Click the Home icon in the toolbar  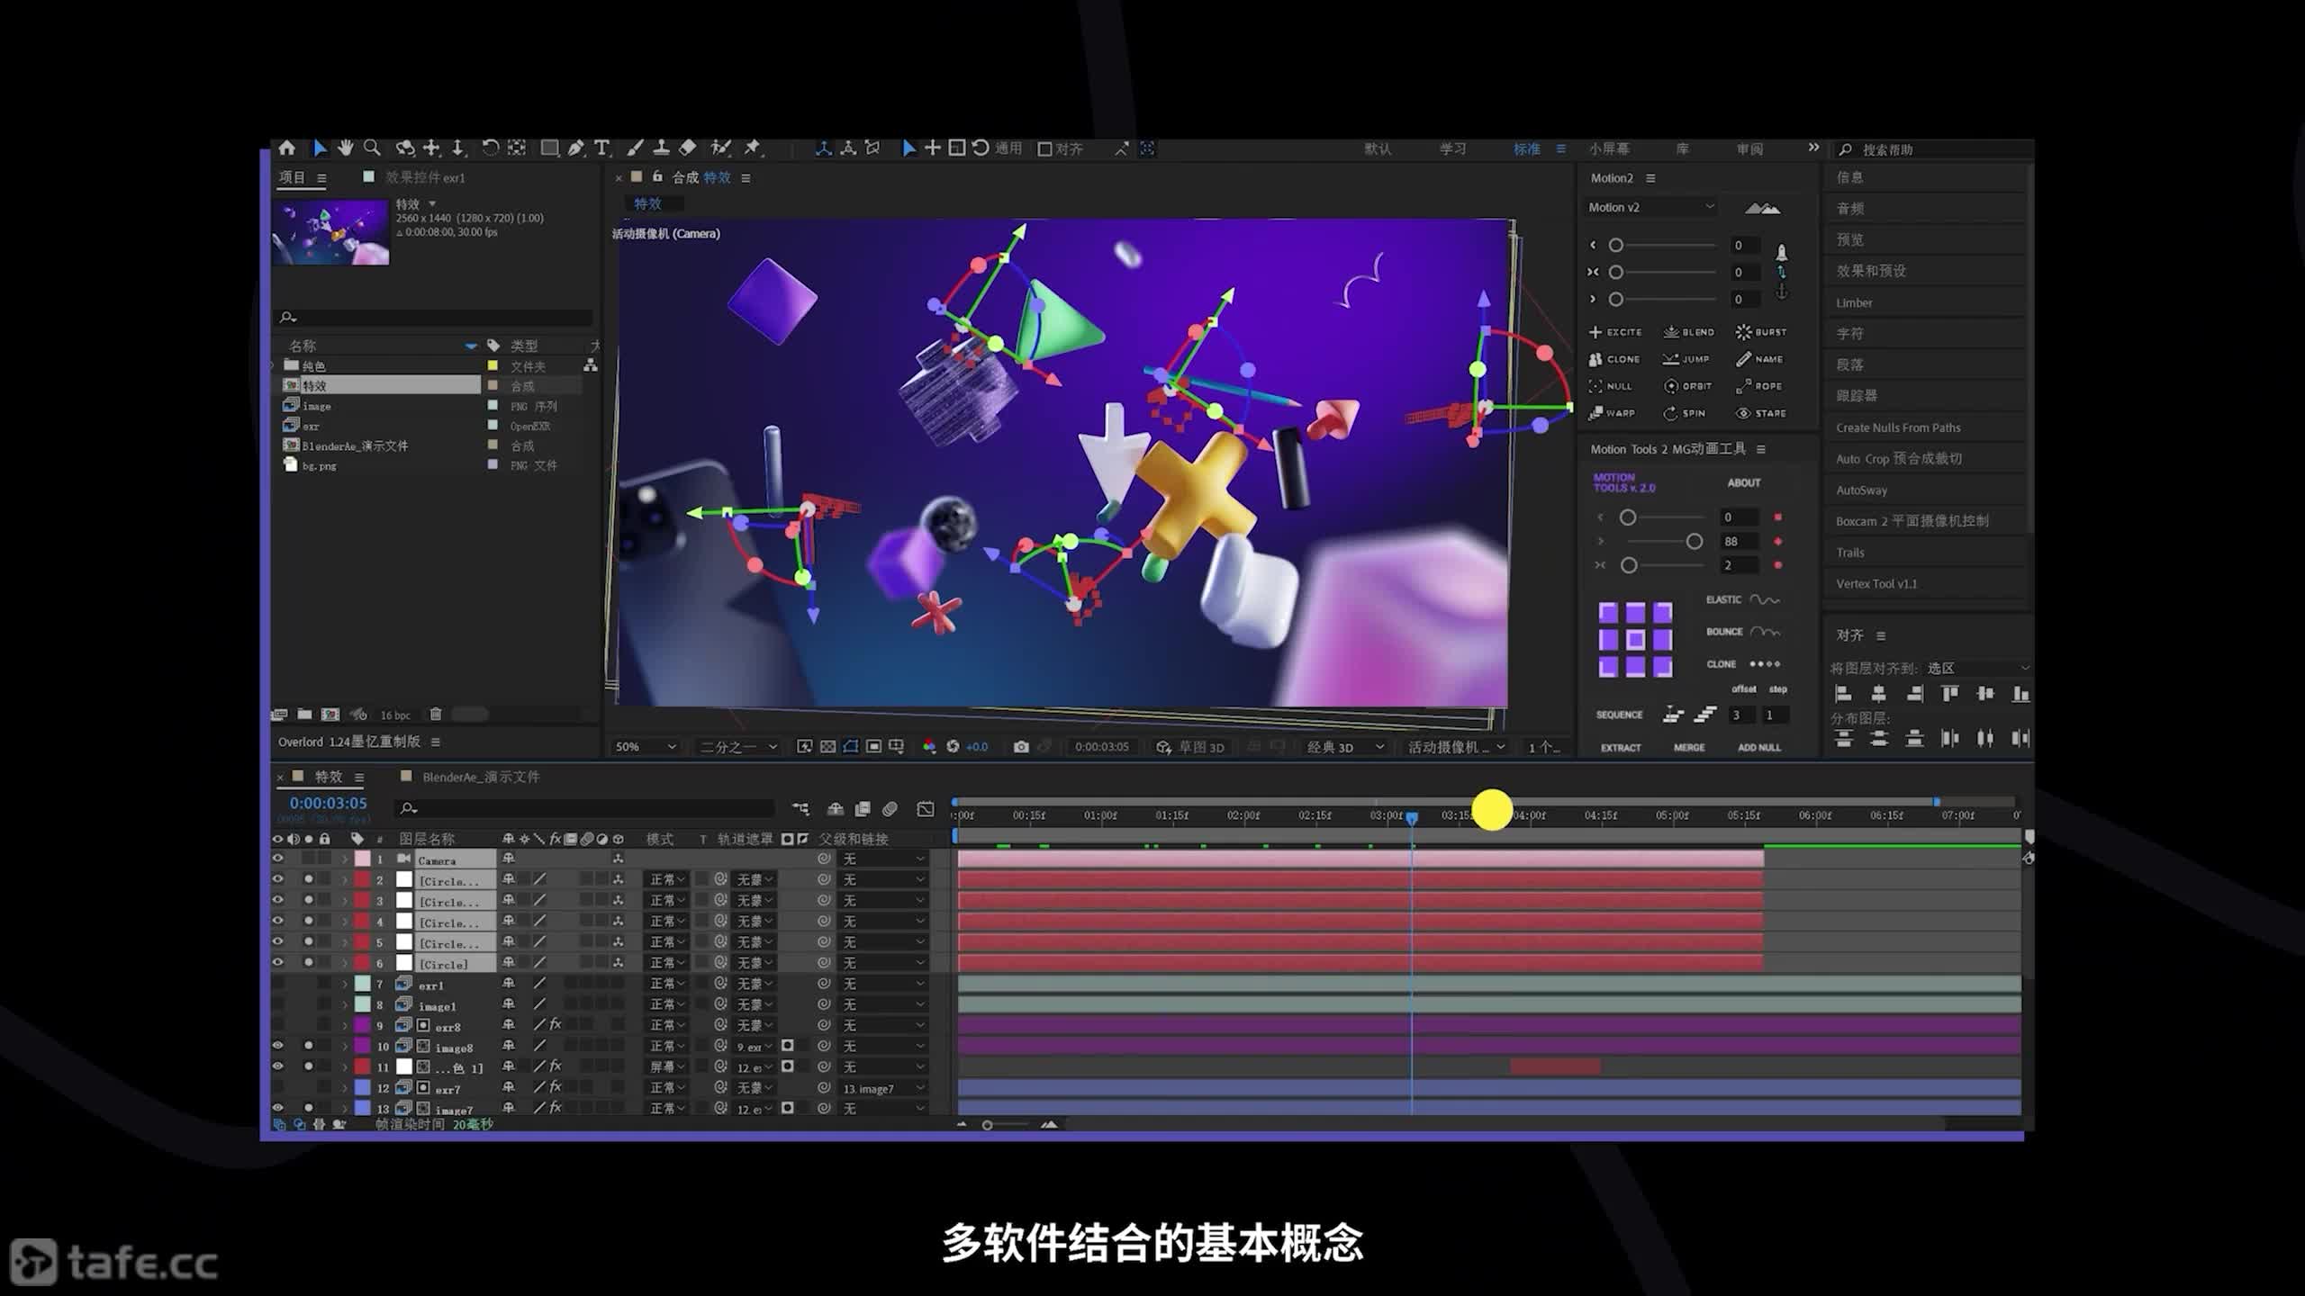(x=286, y=148)
